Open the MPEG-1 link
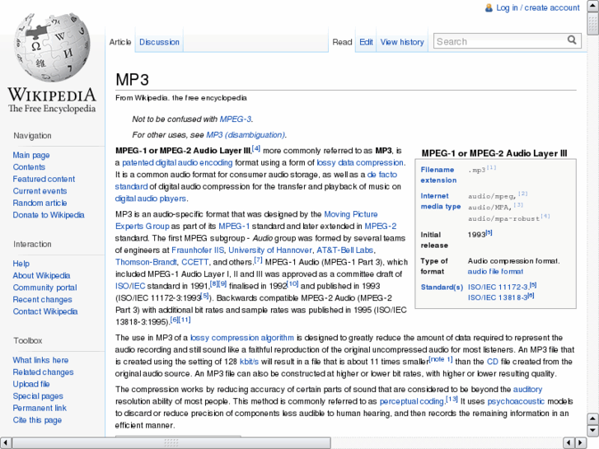The width and height of the screenshot is (599, 449). [x=234, y=227]
